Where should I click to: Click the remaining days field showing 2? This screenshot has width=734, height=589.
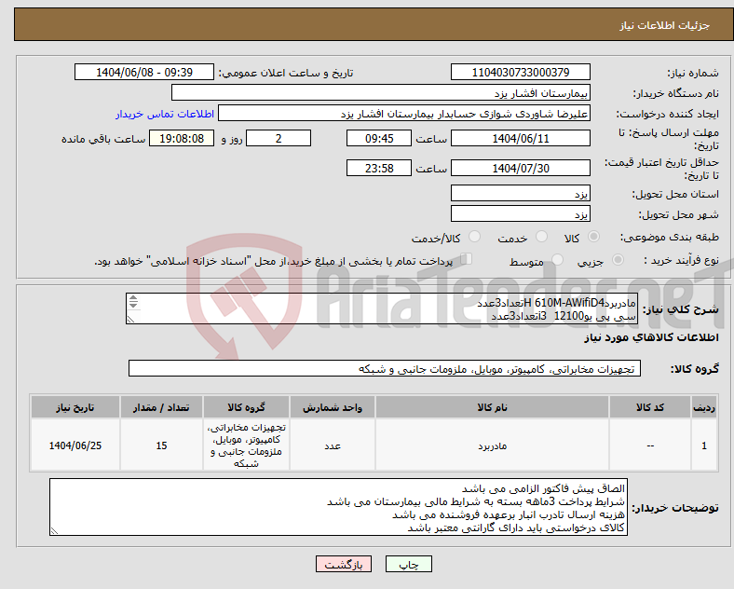pos(279,139)
